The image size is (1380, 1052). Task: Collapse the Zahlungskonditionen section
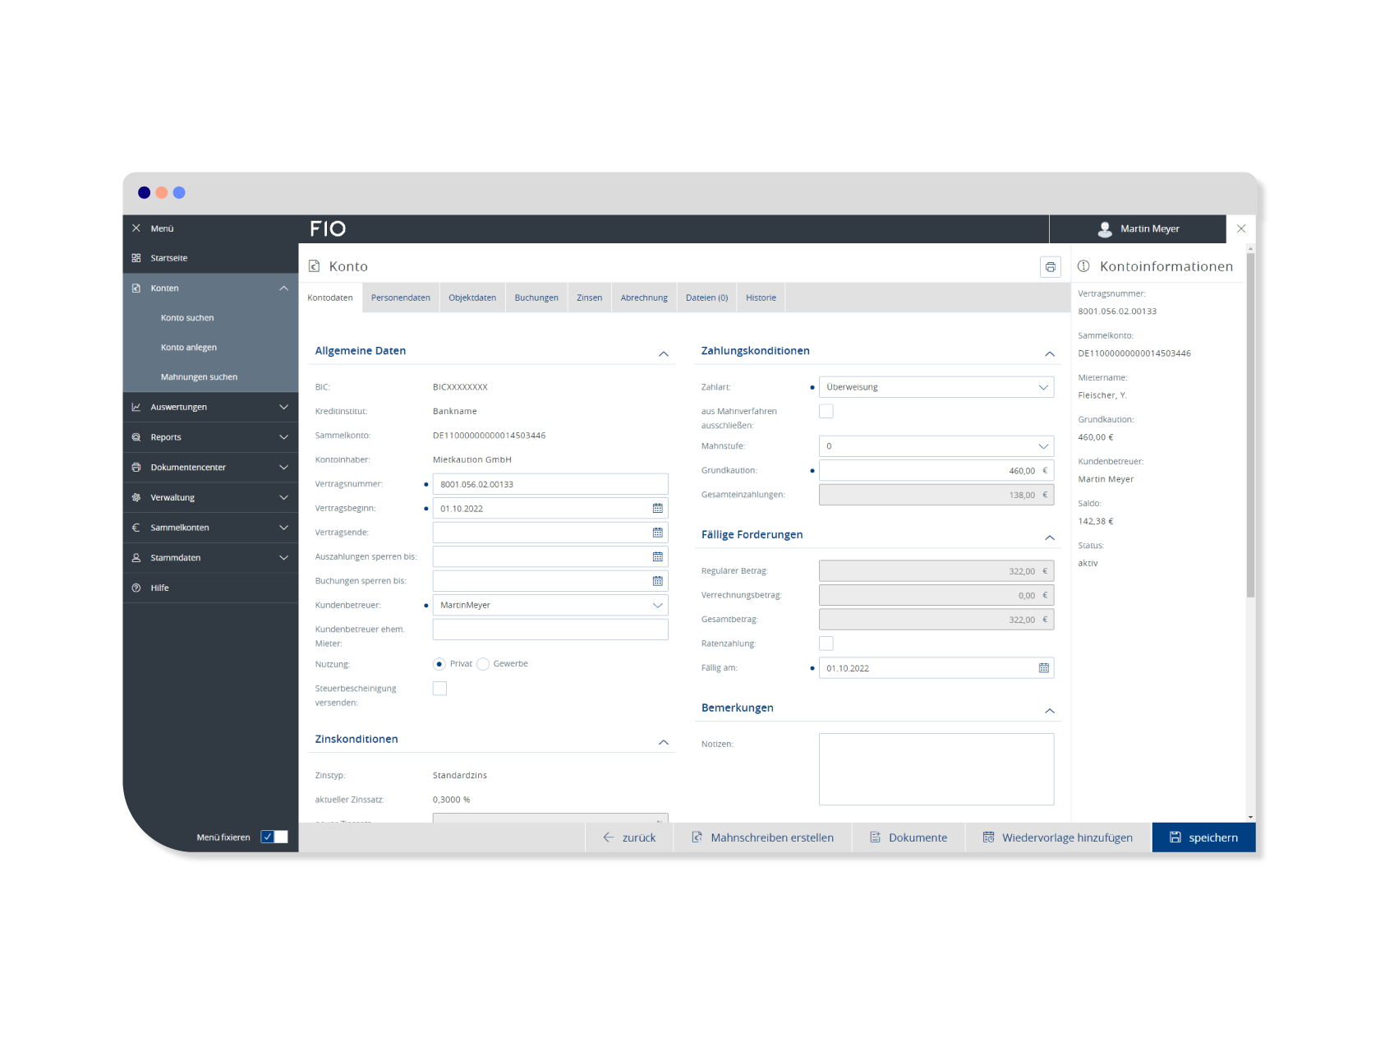pyautogui.click(x=1050, y=353)
